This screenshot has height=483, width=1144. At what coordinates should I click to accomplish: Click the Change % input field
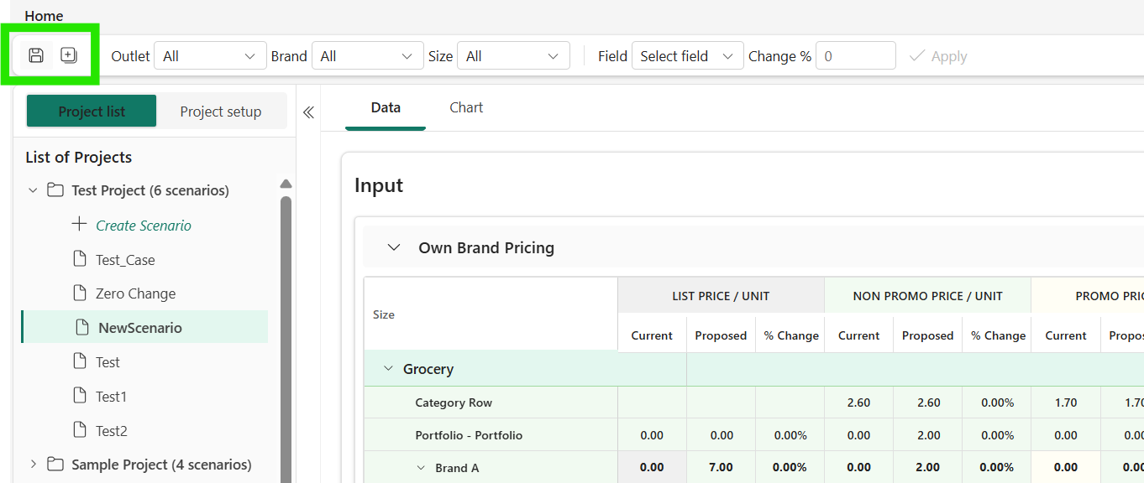855,56
